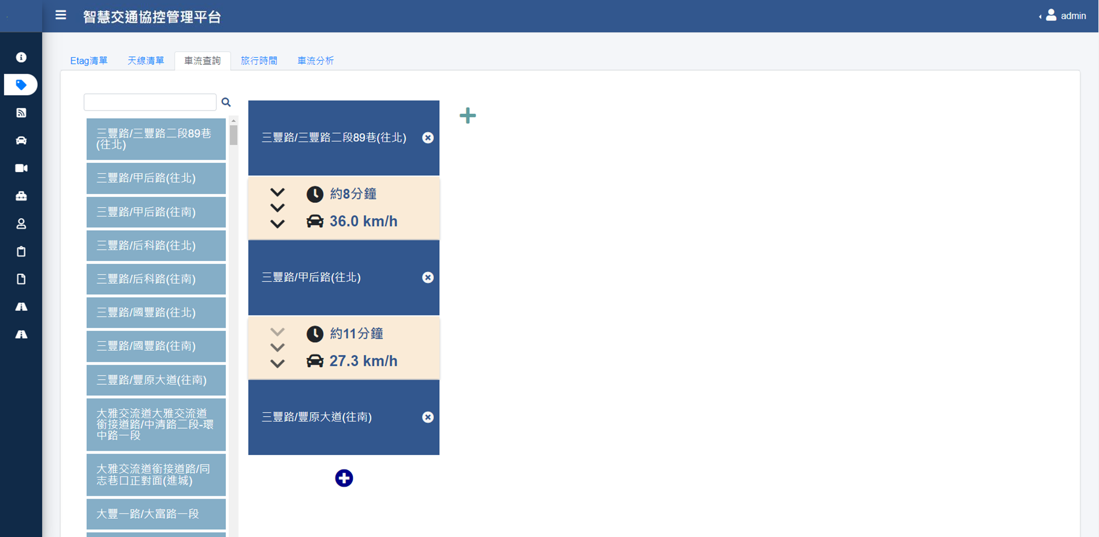The image size is (1099, 537).
Task: Click the 約8分鐘 travel time text
Action: click(x=353, y=194)
